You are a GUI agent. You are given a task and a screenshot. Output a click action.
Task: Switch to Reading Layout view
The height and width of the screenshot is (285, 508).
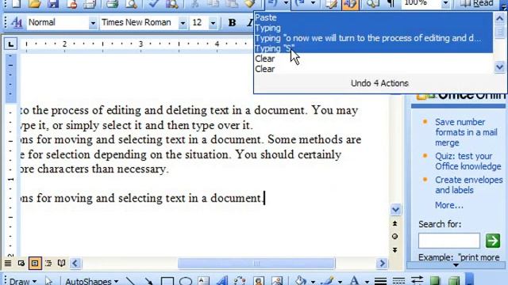(62, 263)
